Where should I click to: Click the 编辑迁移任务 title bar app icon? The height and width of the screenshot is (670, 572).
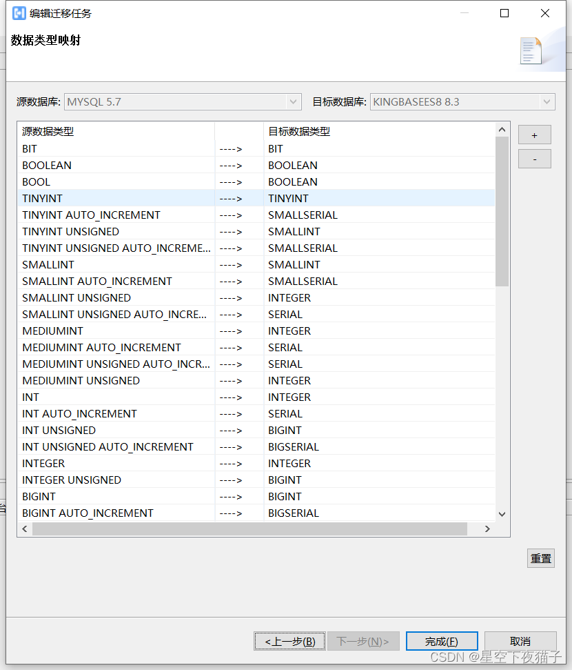[x=19, y=13]
